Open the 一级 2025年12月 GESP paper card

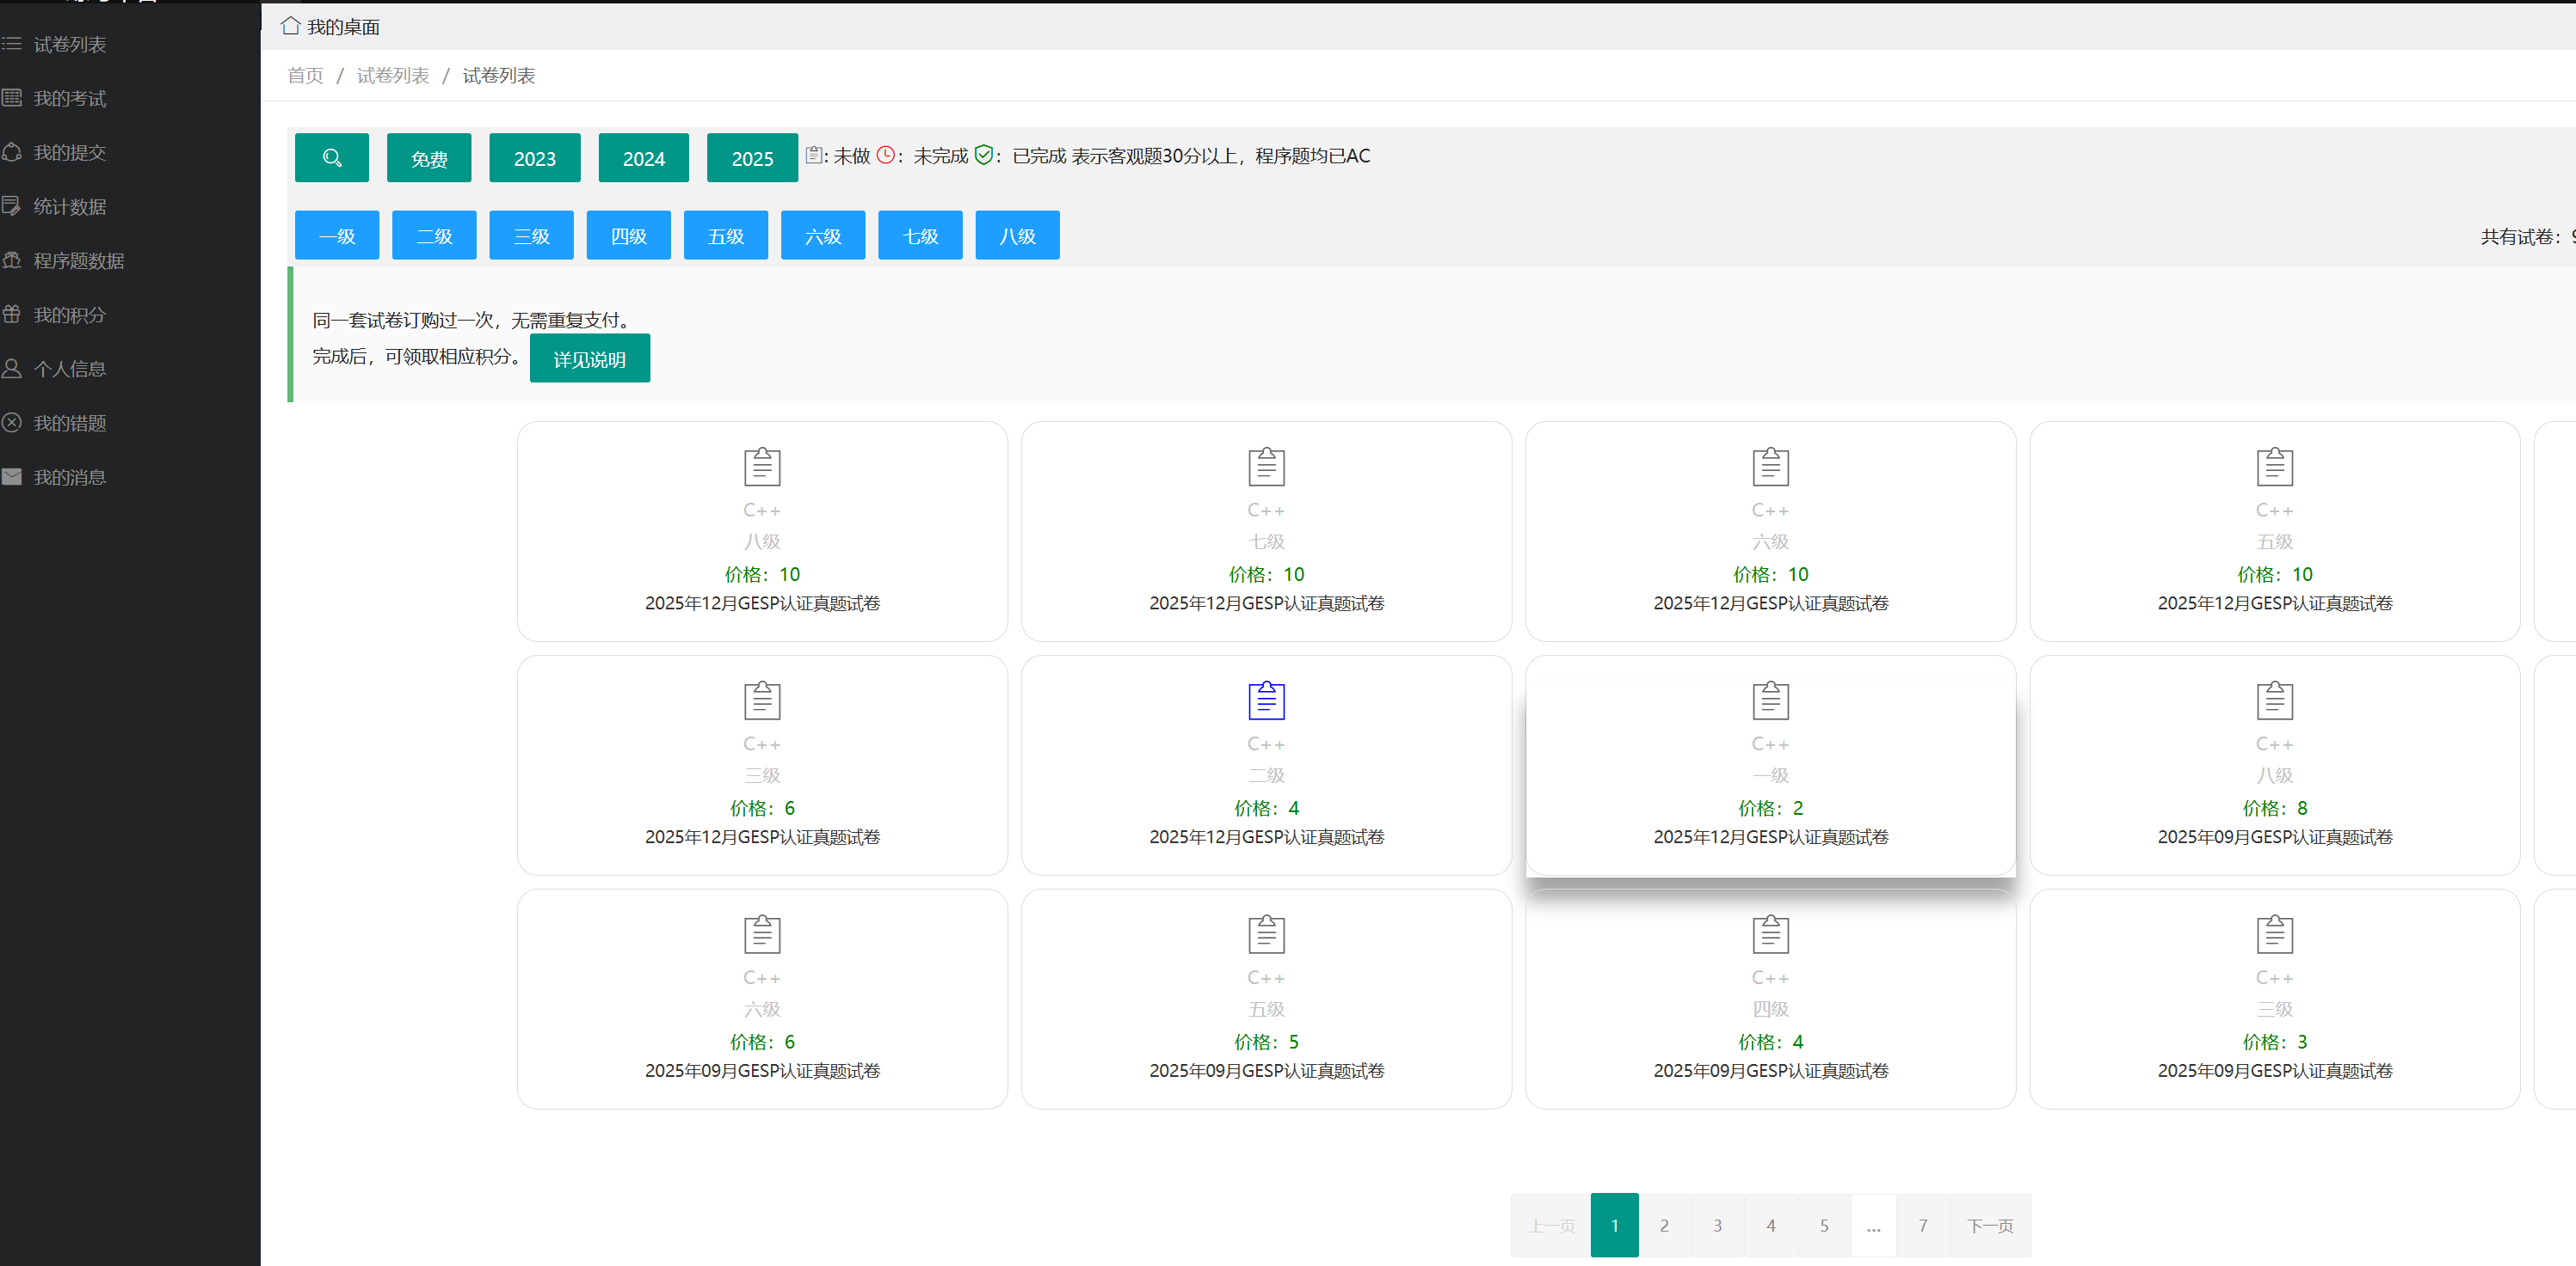point(1770,766)
